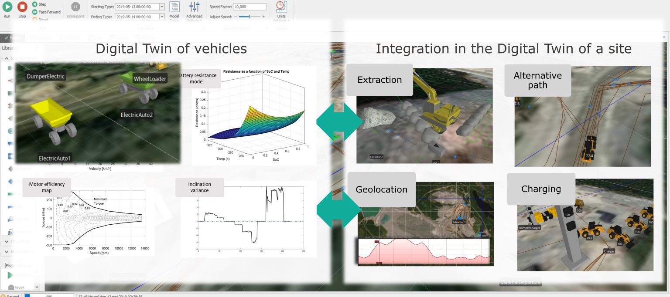The height and width of the screenshot is (297, 670).
Task: Select the Charging label button
Action: pyautogui.click(x=541, y=189)
